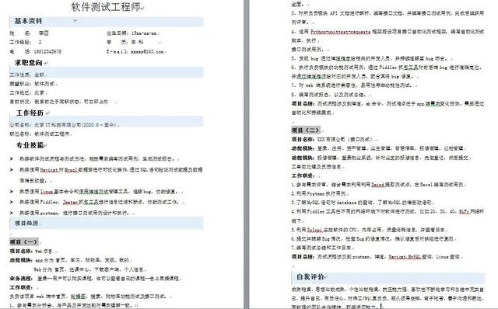This screenshot has width=498, height=309.
Task: Click the line starting 'Web 分为 首页'
Action: pos(89,269)
